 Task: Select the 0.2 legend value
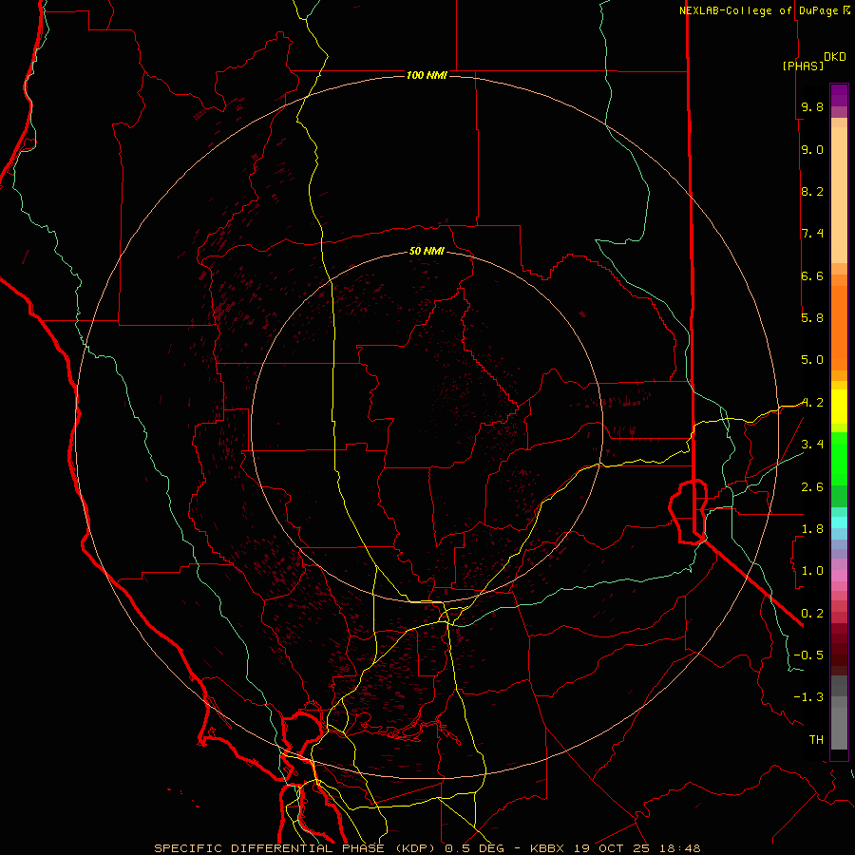(x=812, y=614)
